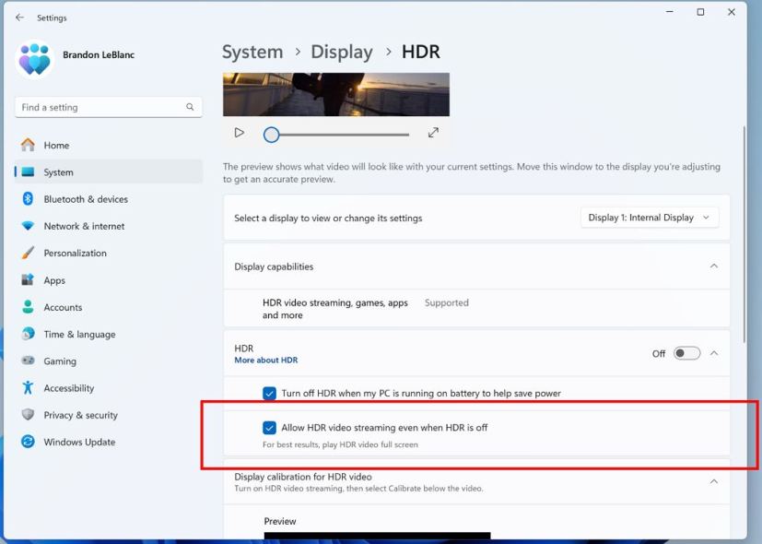
Task: Disable allow HDR video streaming checkbox
Action: (269, 427)
